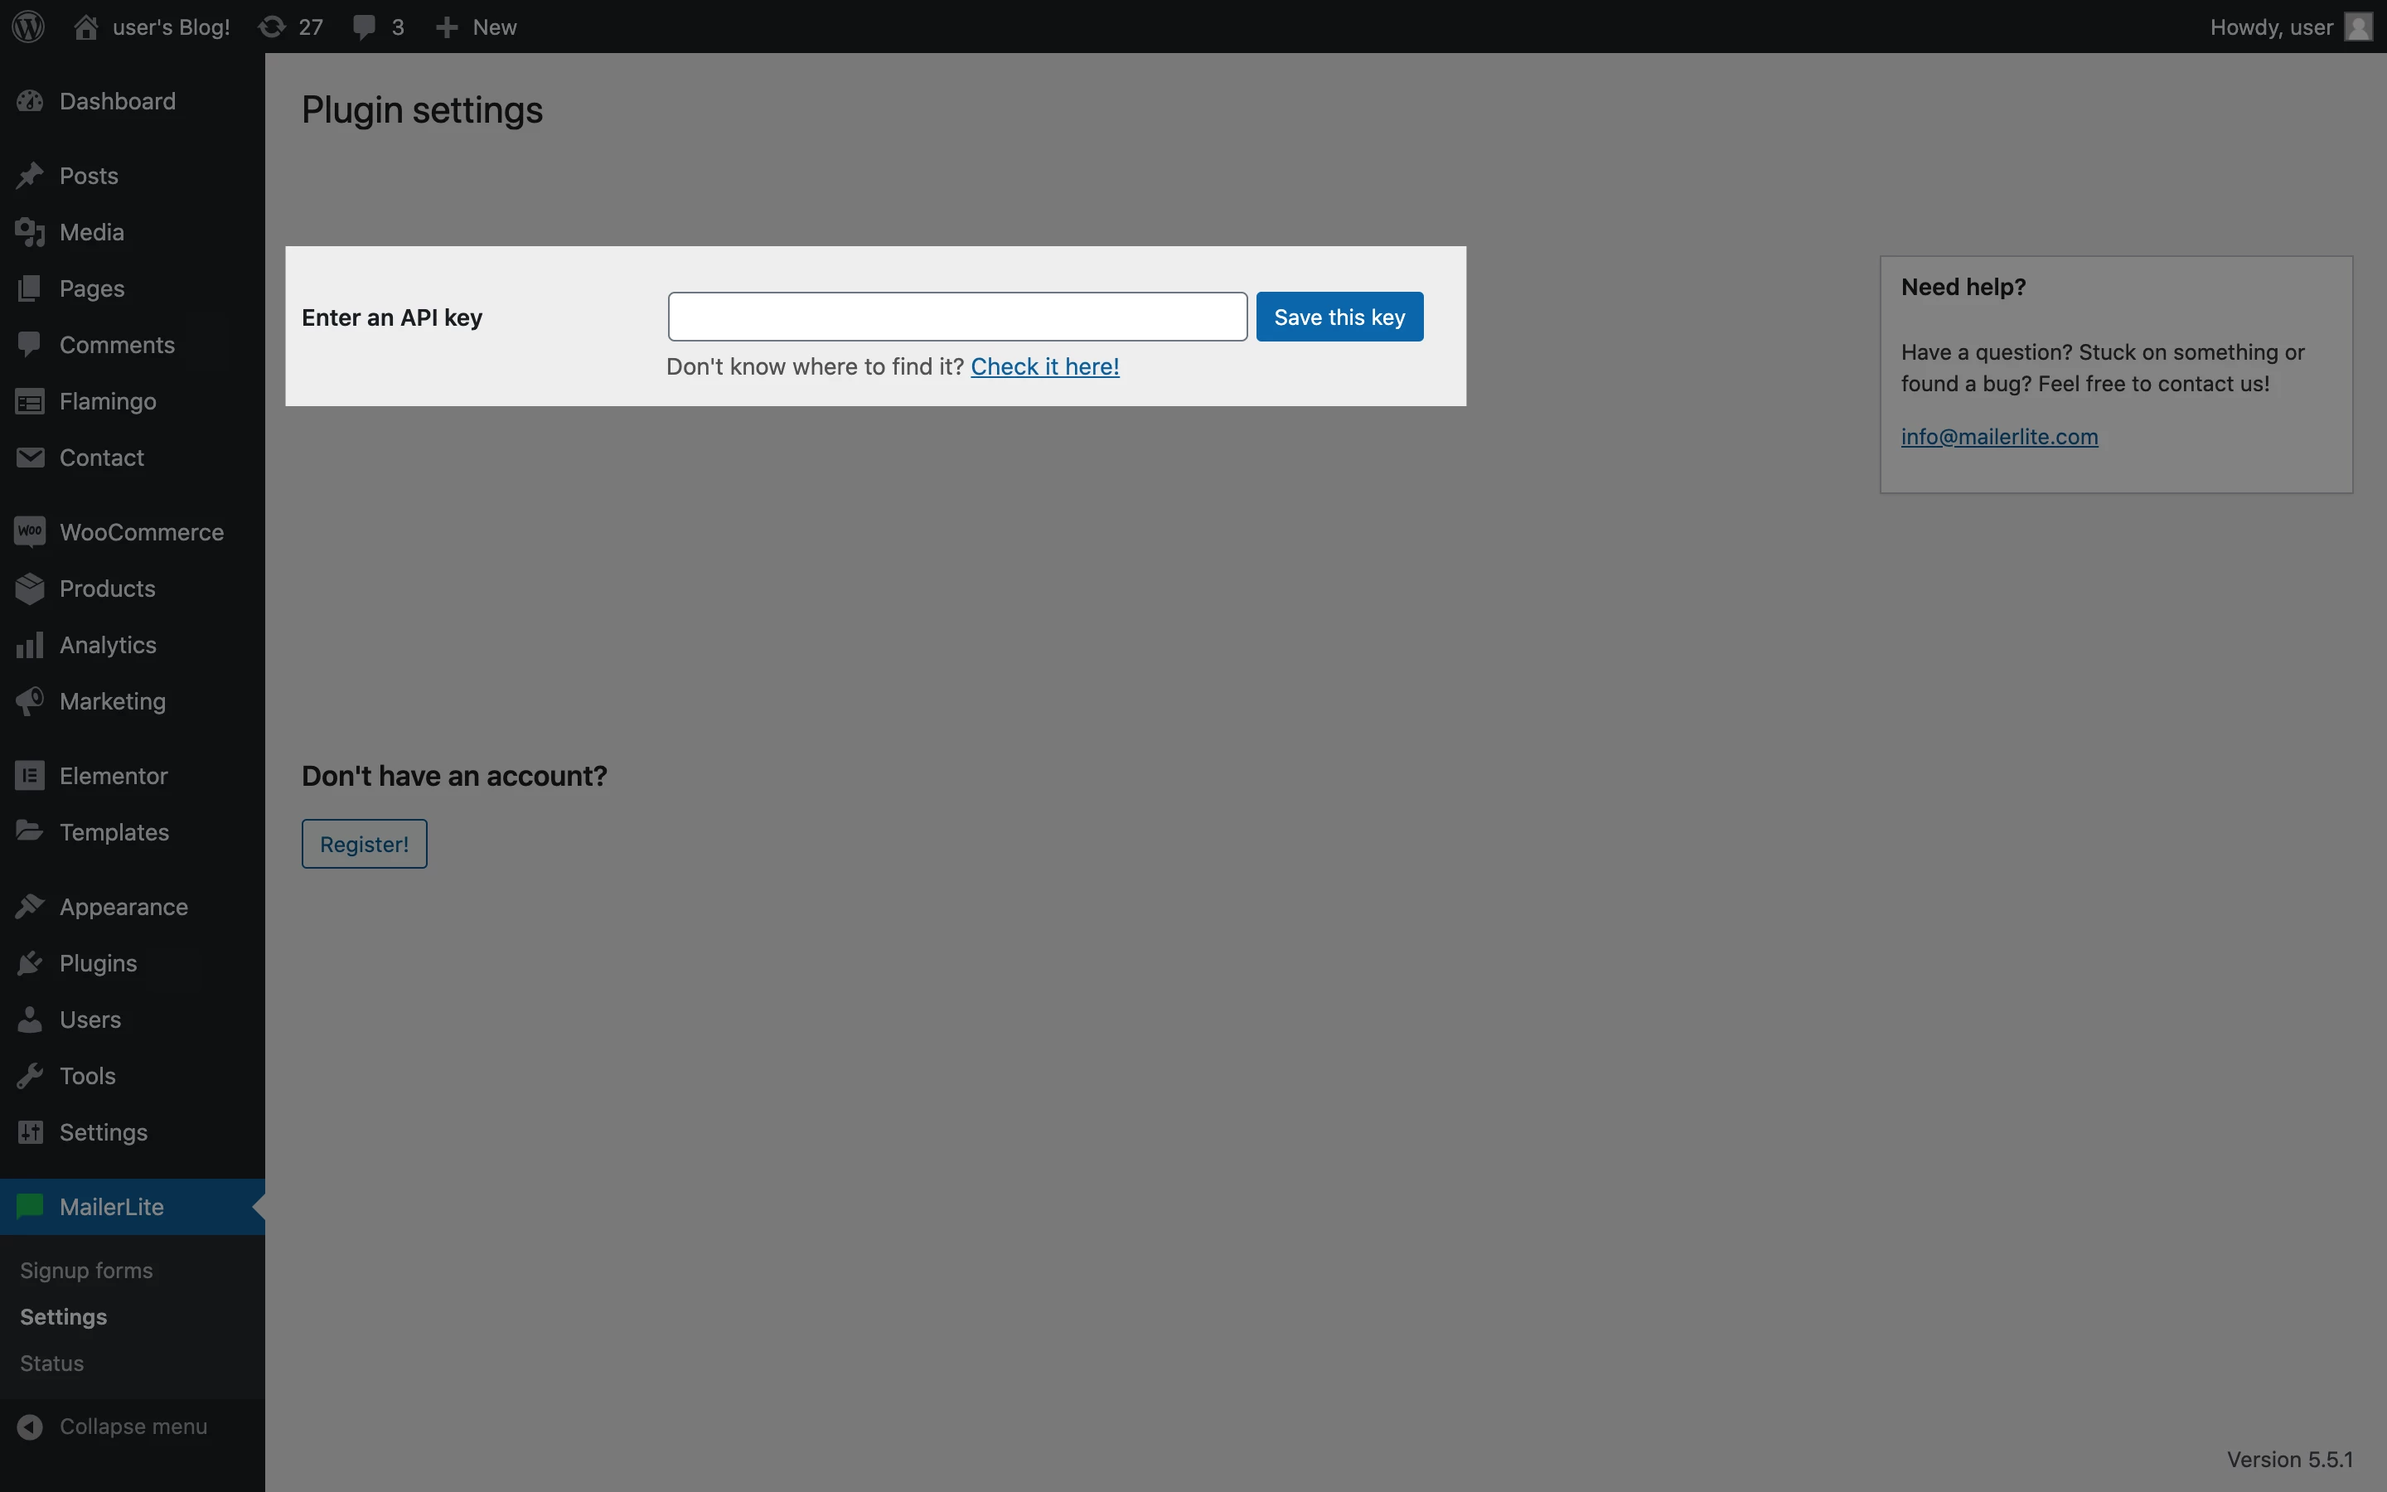Click the user avatar in top bar
The height and width of the screenshot is (1492, 2387).
[x=2357, y=27]
